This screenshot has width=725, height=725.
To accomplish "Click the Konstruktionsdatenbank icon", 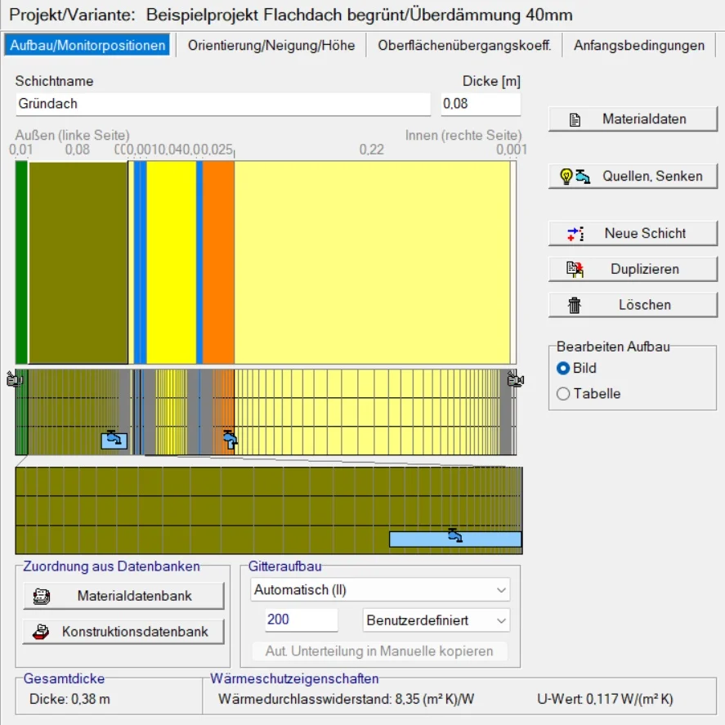I will (x=41, y=632).
